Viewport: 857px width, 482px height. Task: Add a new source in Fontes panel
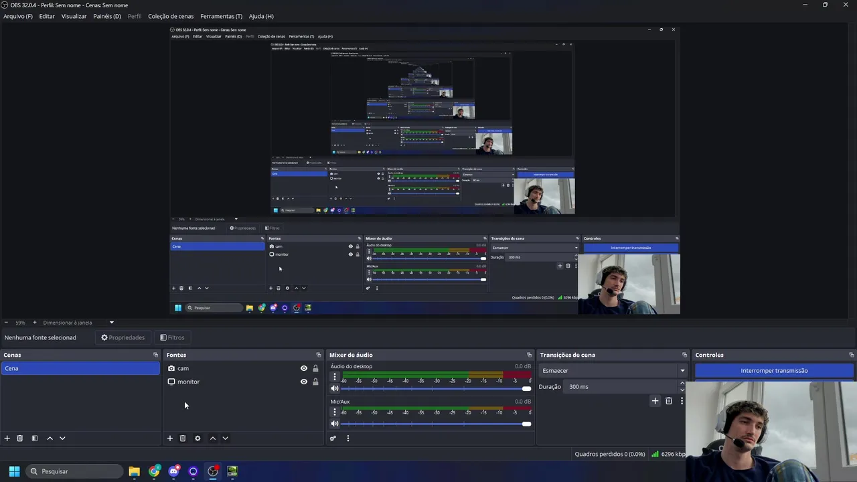click(170, 438)
